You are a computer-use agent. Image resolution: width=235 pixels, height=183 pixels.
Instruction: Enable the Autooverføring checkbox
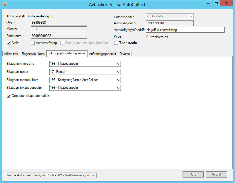pyautogui.click(x=33, y=43)
